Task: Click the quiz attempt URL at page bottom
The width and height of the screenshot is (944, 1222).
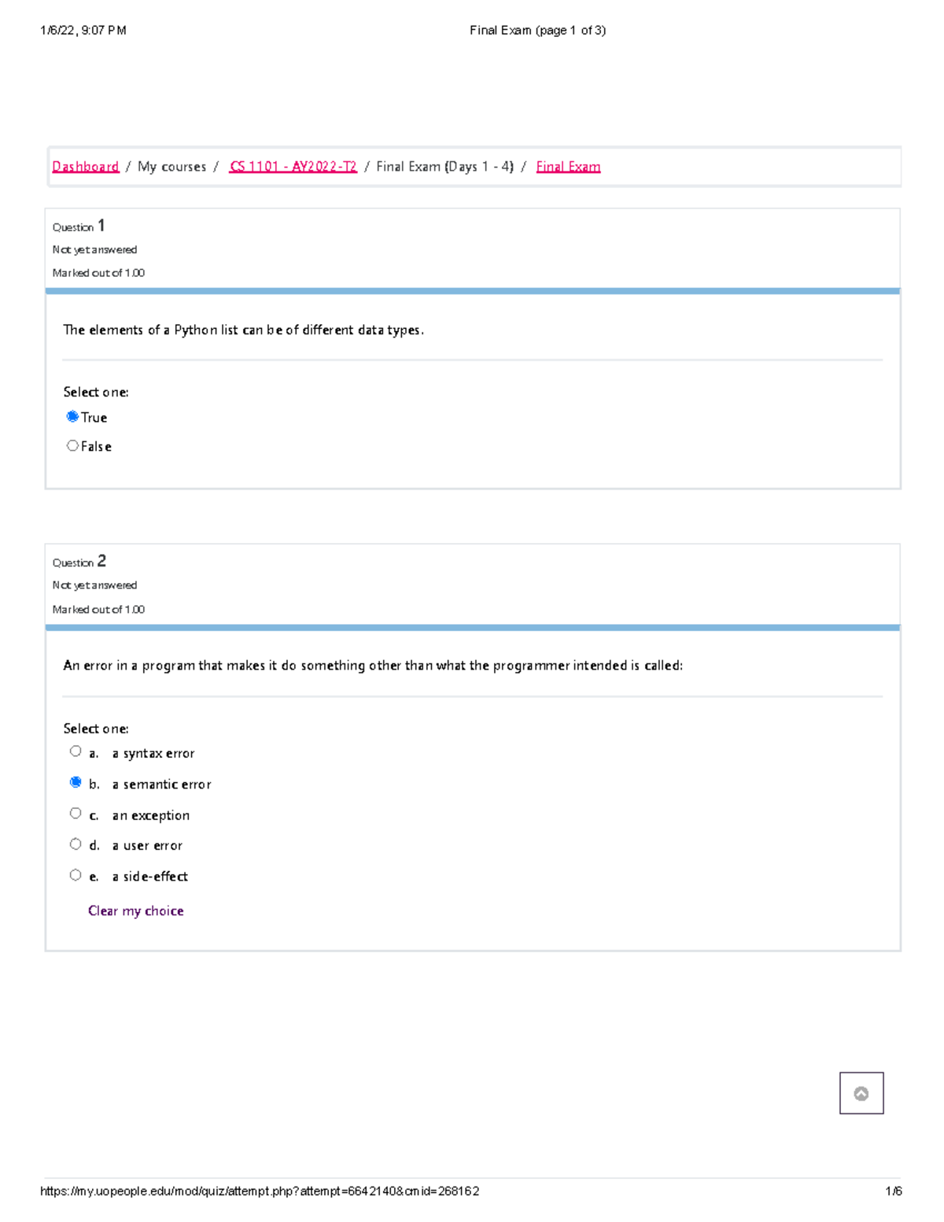Action: coord(260,1191)
